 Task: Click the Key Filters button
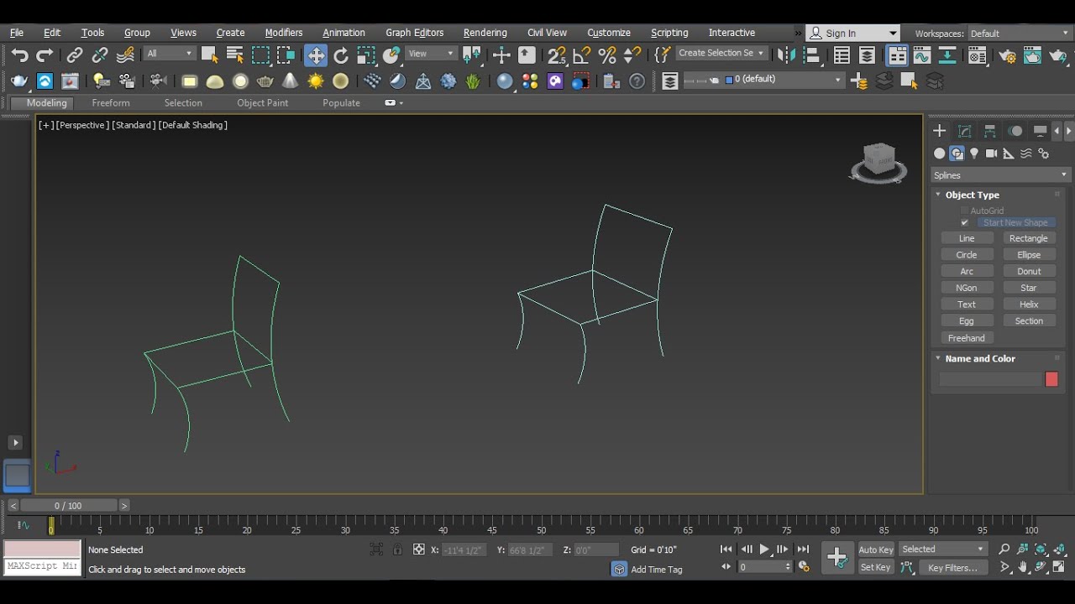[952, 568]
